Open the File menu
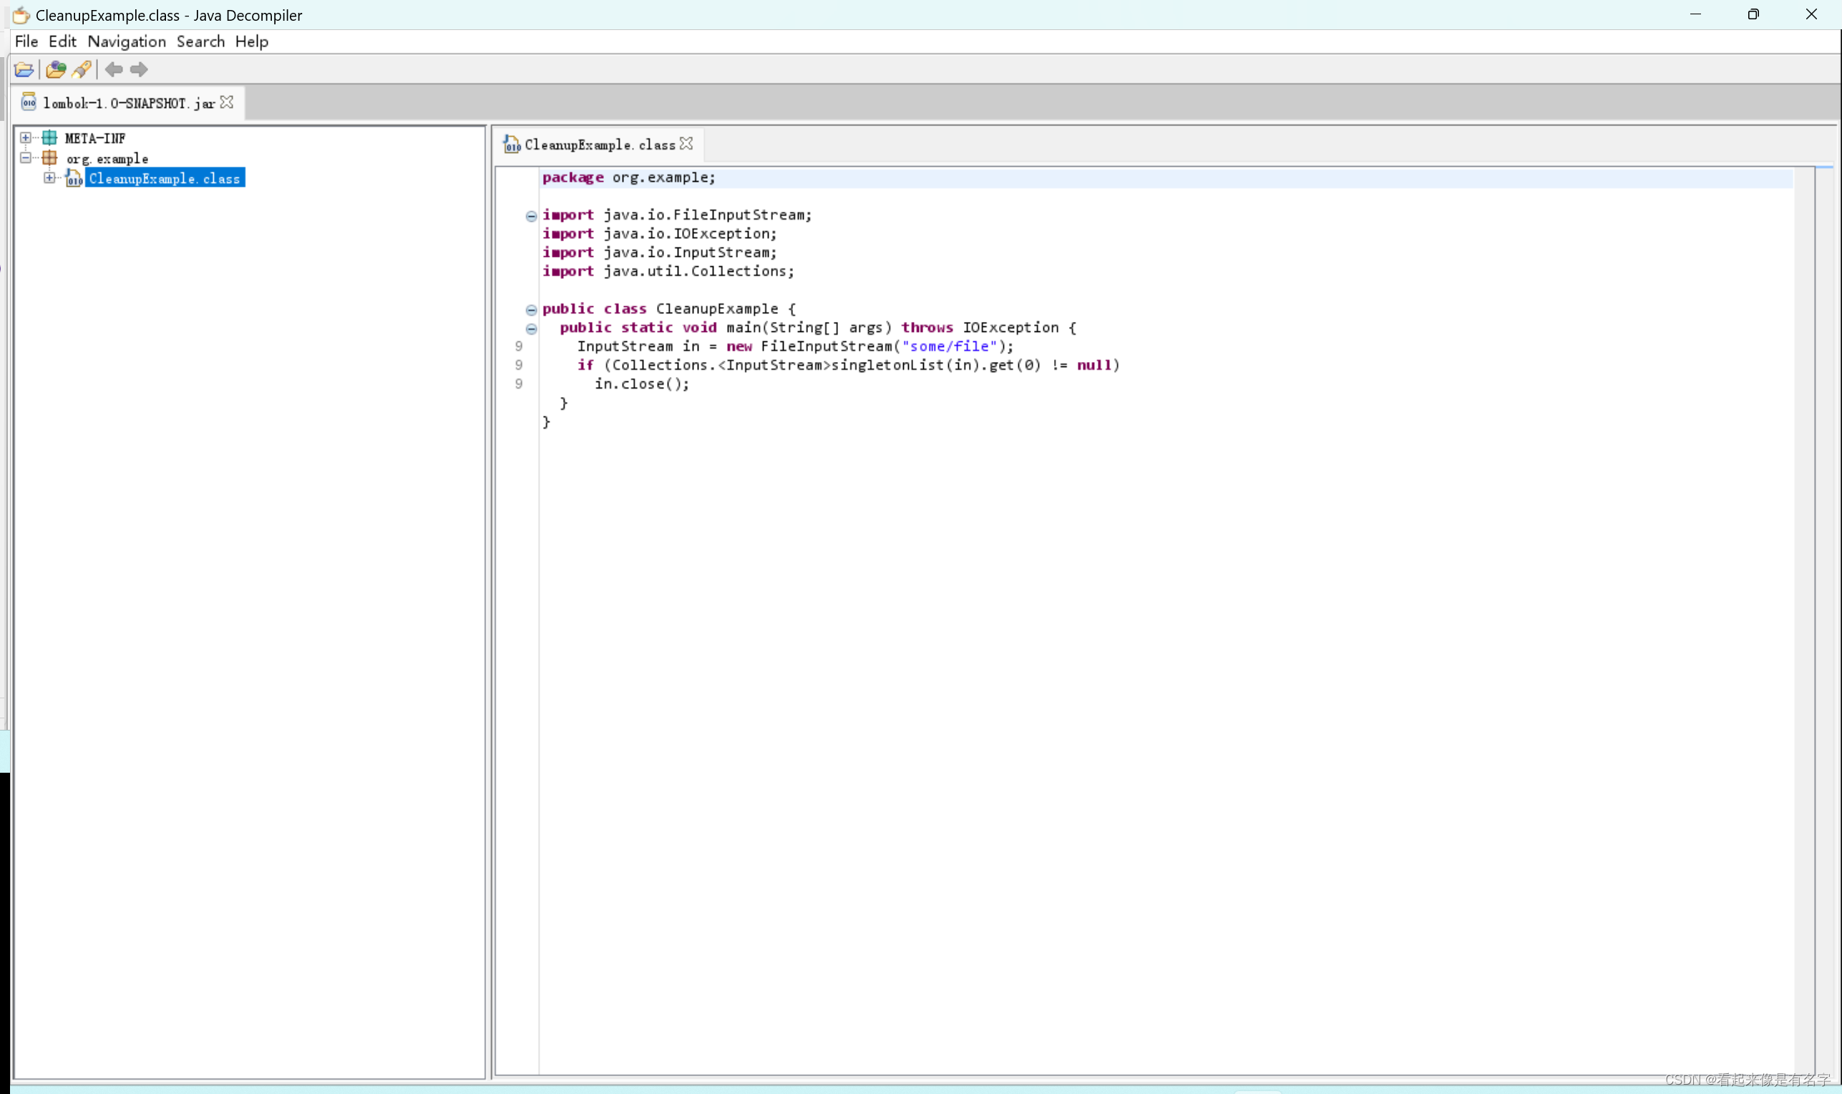 coord(26,41)
